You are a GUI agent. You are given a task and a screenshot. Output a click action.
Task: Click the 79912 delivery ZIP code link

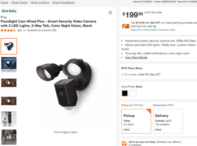pyautogui.click(x=171, y=105)
